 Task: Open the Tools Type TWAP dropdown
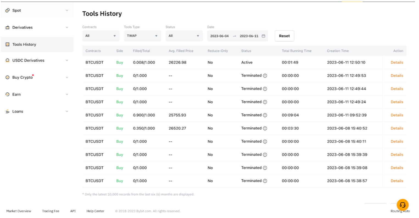click(142, 36)
